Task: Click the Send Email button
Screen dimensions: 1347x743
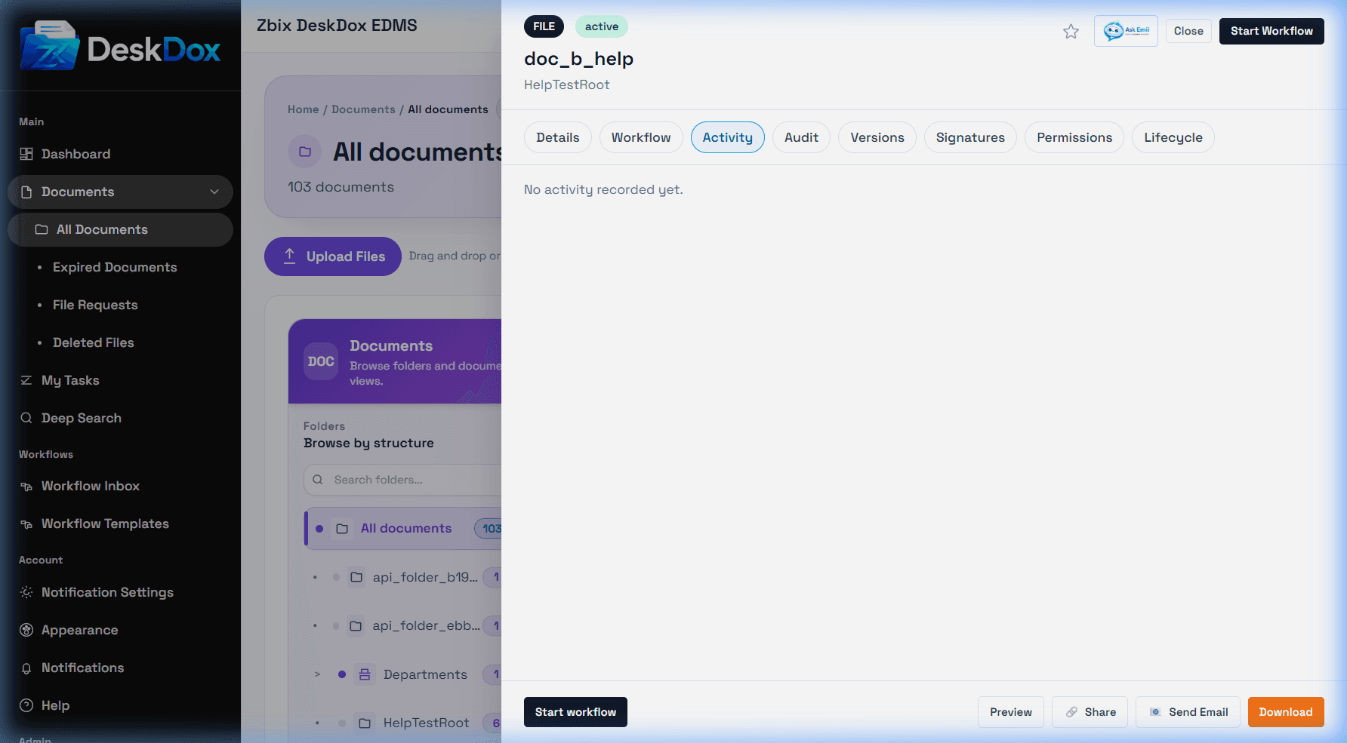Action: 1188,712
